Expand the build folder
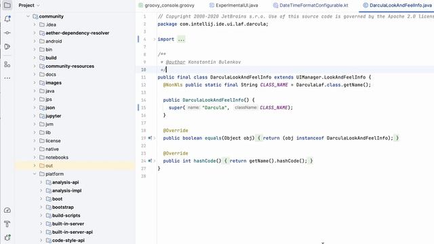434x244 pixels. pyautogui.click(x=35, y=58)
